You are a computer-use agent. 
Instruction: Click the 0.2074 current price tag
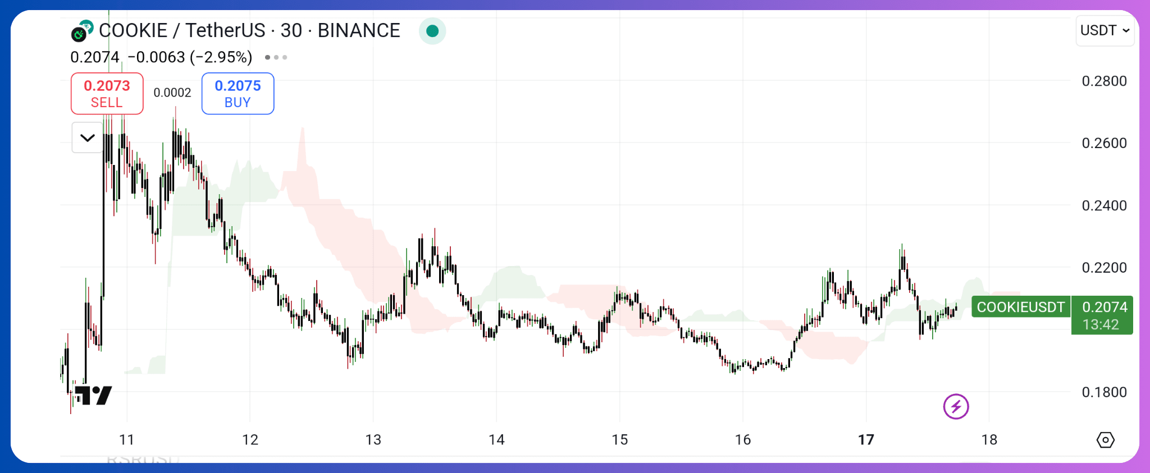[1102, 315]
